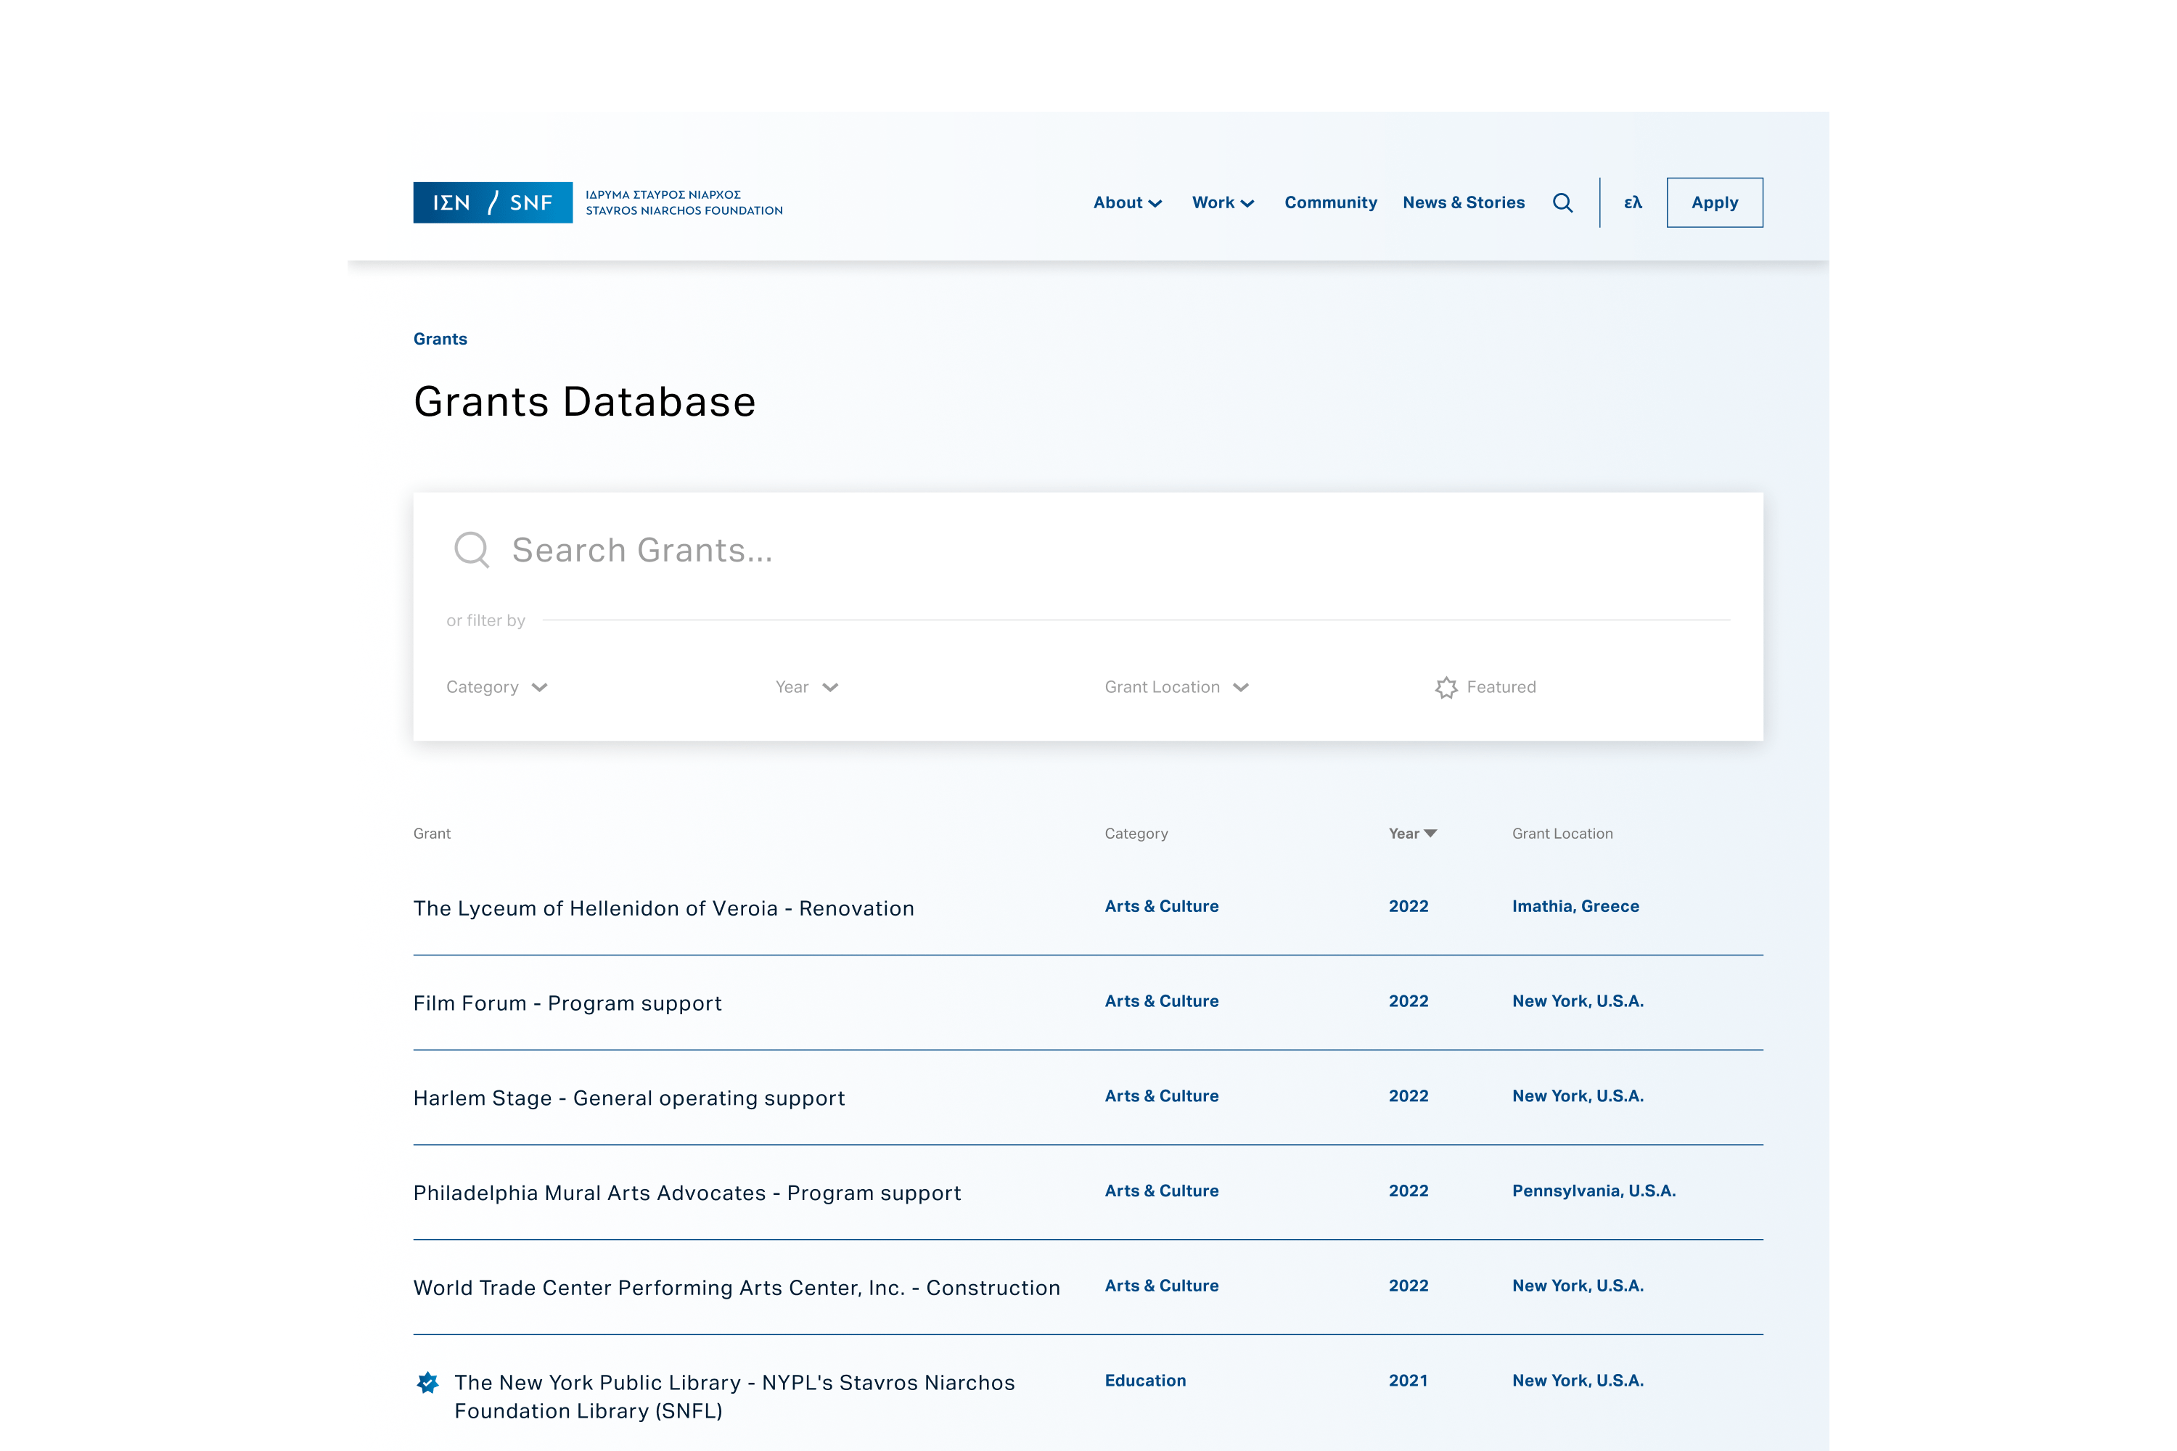This screenshot has height=1451, width=2177.
Task: Click the Apply button
Action: (x=1714, y=202)
